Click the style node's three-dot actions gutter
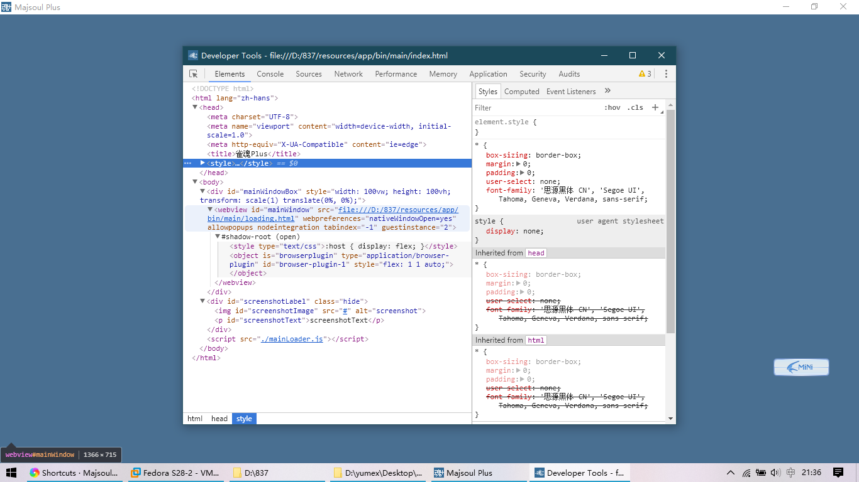The height and width of the screenshot is (482, 859). (187, 163)
